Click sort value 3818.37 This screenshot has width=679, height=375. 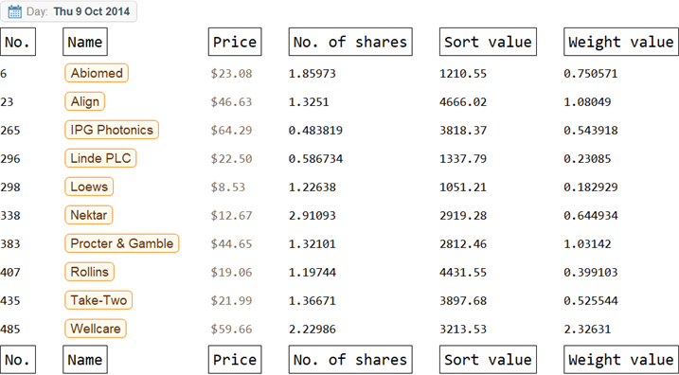[x=463, y=131]
